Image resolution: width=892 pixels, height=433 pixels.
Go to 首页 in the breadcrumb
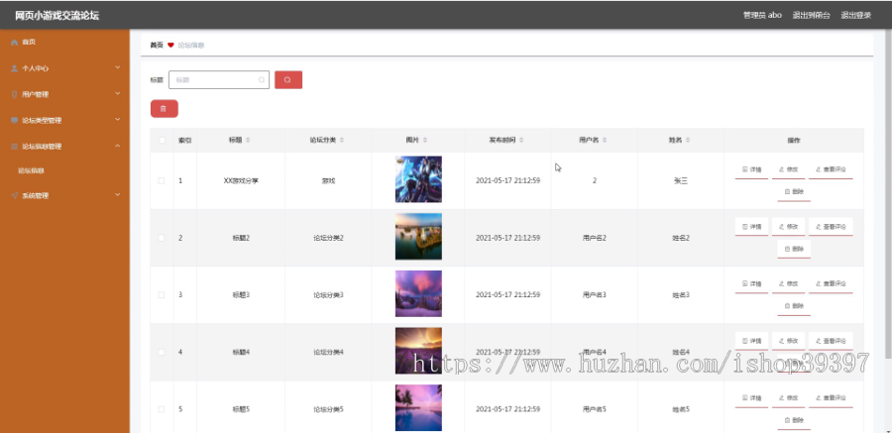pos(157,45)
